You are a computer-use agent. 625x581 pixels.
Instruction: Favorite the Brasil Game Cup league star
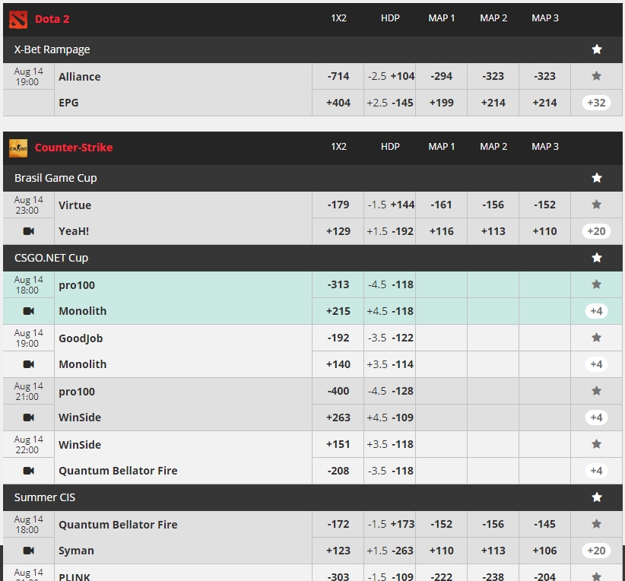pos(597,178)
